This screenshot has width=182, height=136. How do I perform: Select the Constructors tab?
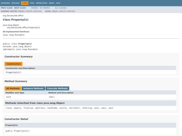[x=13, y=64]
